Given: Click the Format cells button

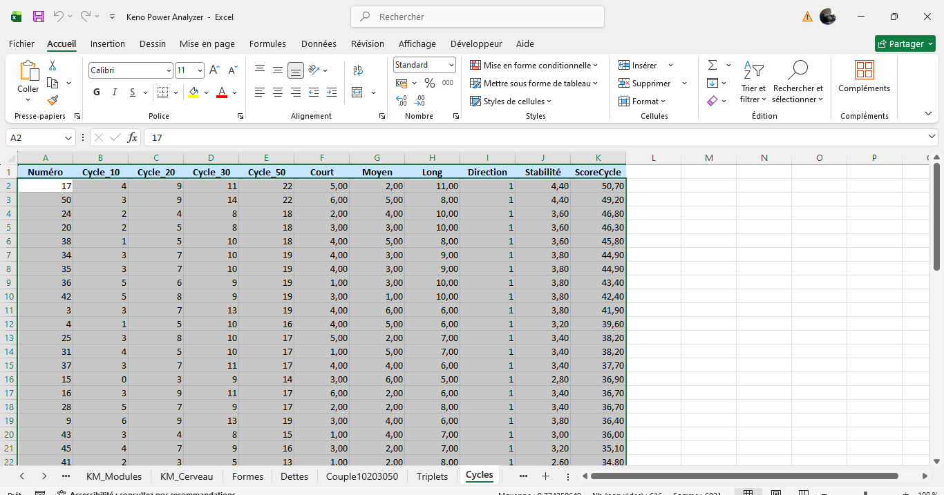Looking at the screenshot, I should 642,101.
